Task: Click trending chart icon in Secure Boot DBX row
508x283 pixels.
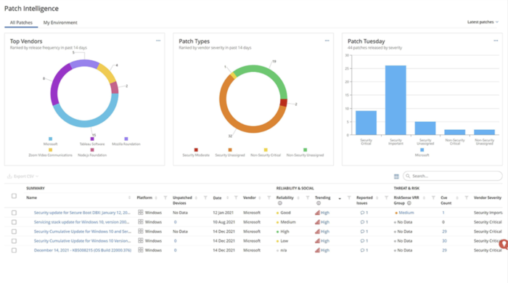Action: [x=318, y=213]
